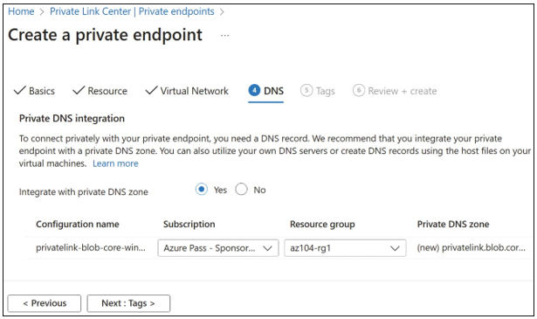Click the Resource group column header
Image resolution: width=537 pixels, height=319 pixels.
[322, 224]
